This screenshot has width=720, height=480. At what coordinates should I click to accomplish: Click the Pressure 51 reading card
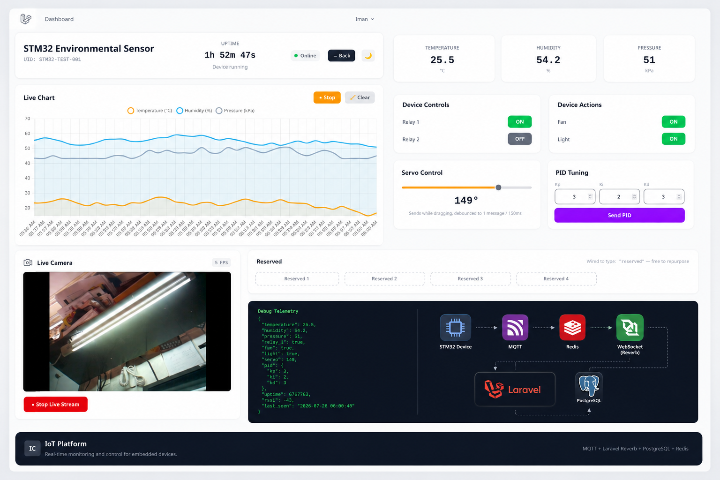pos(649,59)
